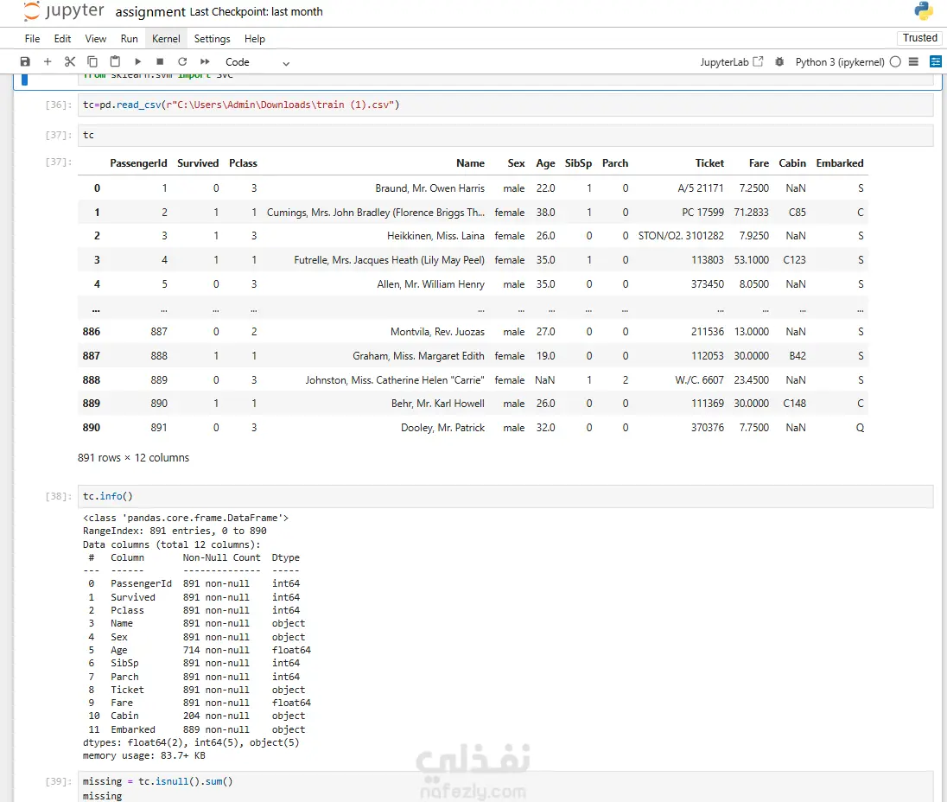
Task: Click the fare value '71.2833'
Action: click(x=752, y=213)
